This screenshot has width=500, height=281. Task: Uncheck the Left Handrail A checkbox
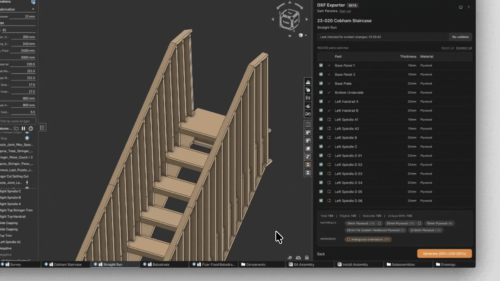coord(321,101)
